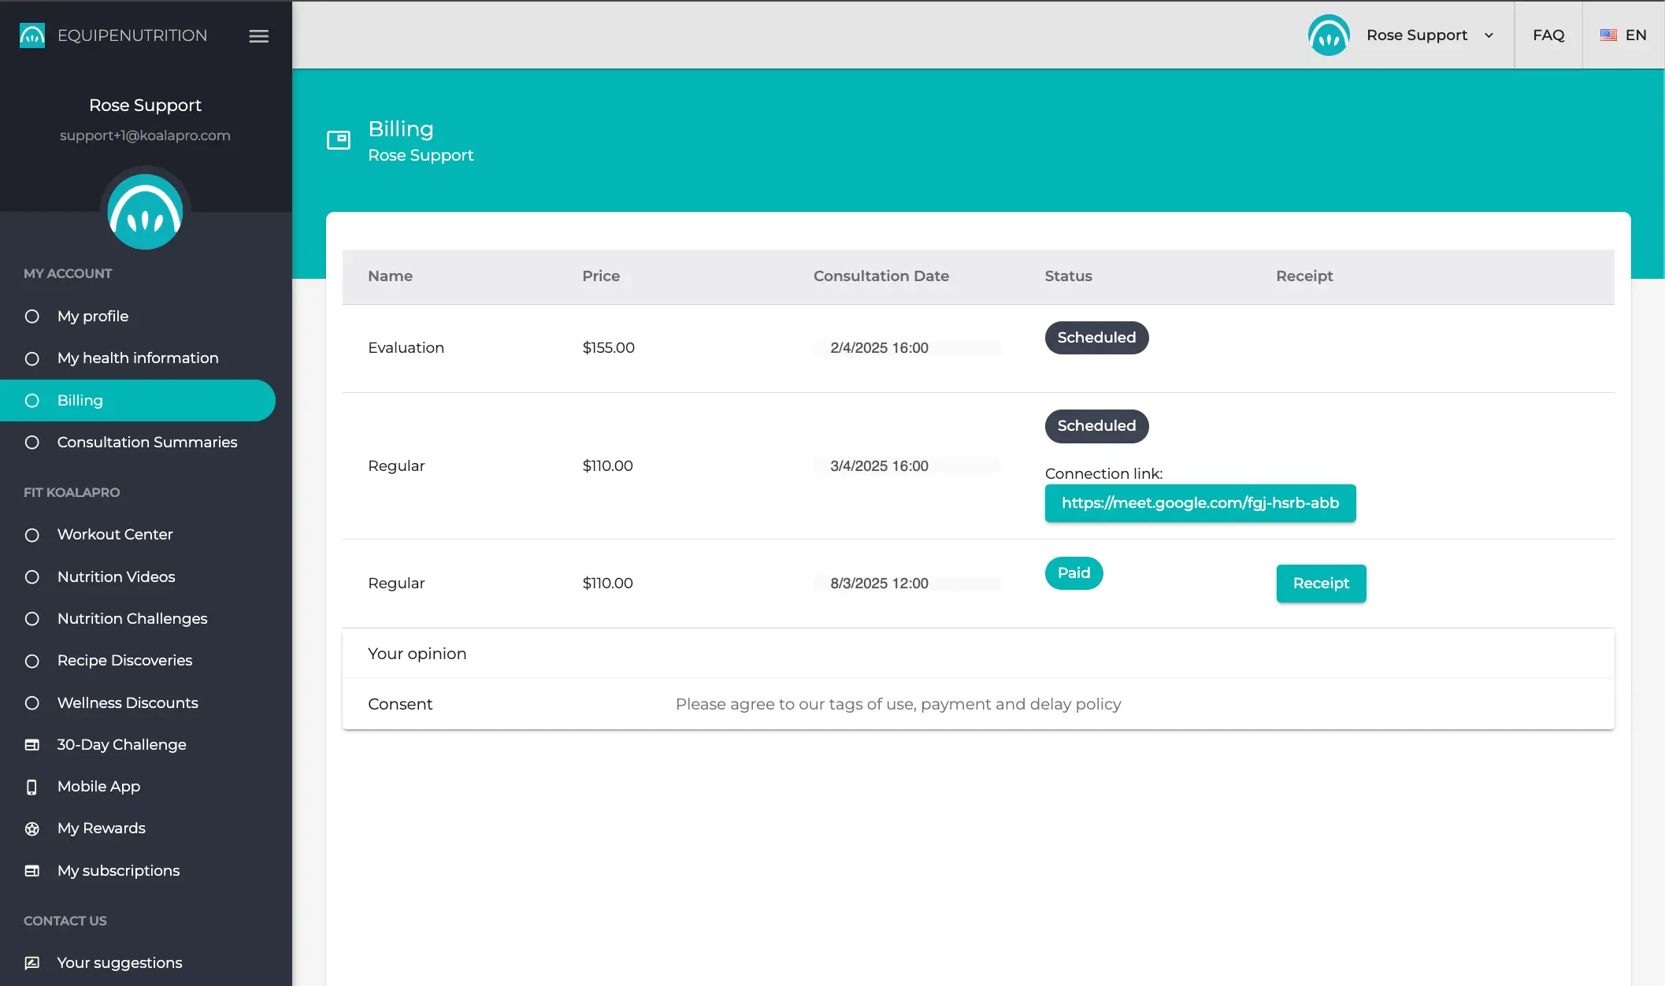Click the US flag language icon
The height and width of the screenshot is (986, 1665).
click(1608, 35)
